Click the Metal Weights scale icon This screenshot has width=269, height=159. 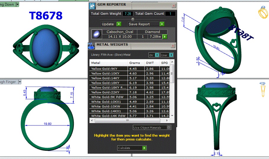92,46
